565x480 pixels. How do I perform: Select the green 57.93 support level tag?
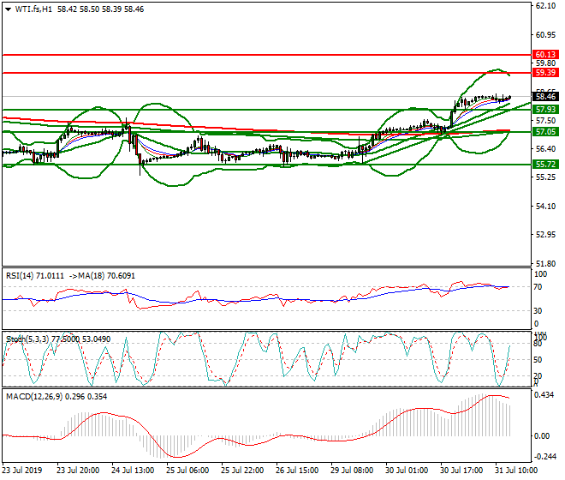tap(545, 110)
